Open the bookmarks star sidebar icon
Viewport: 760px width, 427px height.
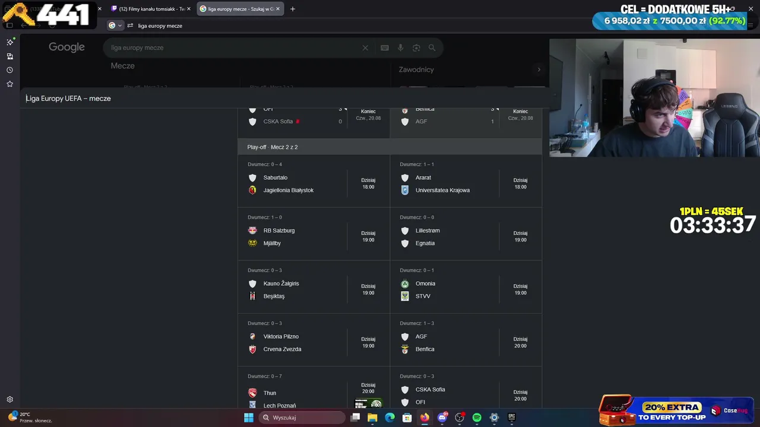[10, 84]
